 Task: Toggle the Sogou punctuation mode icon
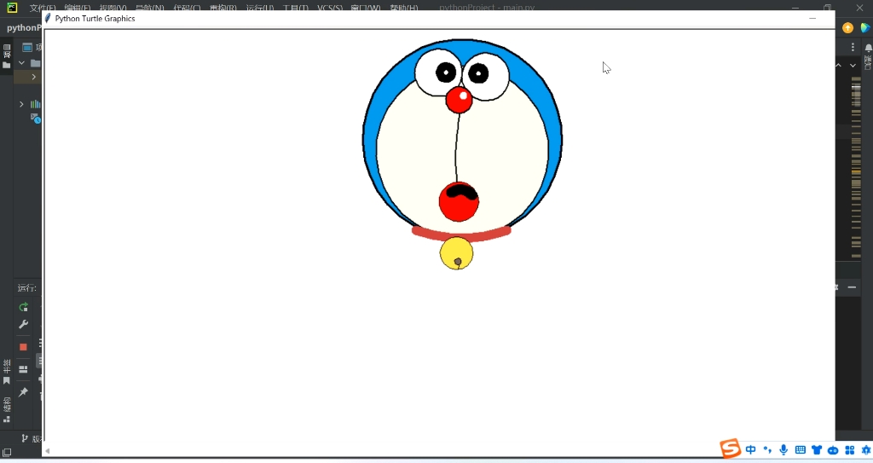click(768, 449)
